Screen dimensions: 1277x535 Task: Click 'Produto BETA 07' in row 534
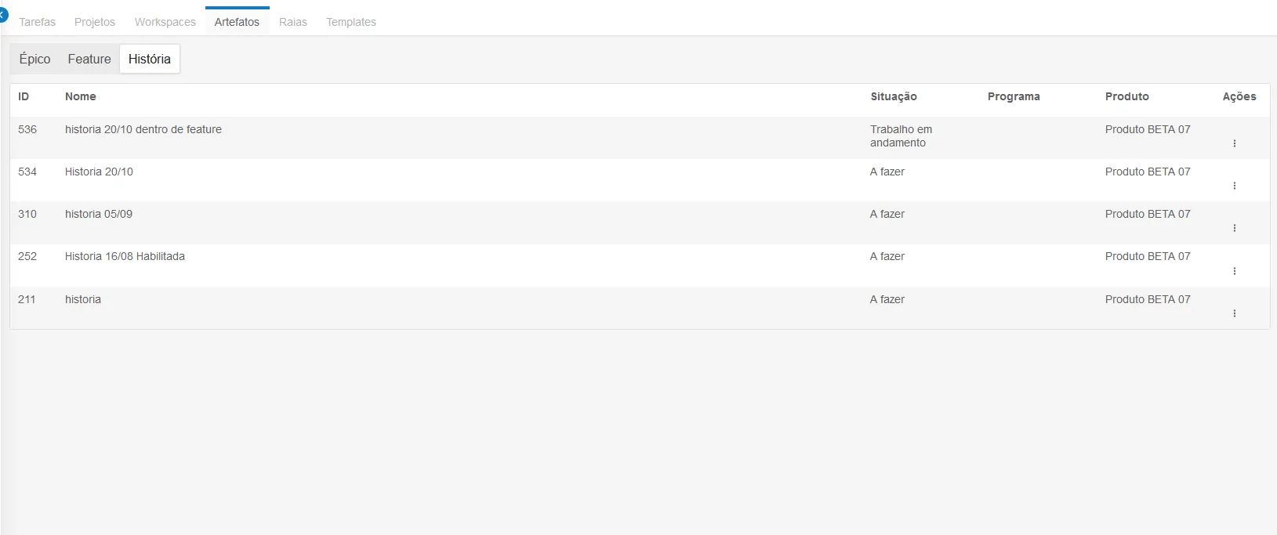pyautogui.click(x=1148, y=172)
